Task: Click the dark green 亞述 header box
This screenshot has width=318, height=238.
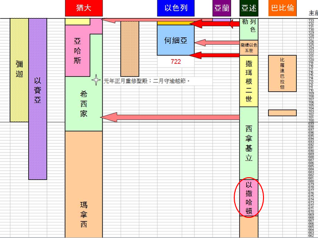Action: 249,8
